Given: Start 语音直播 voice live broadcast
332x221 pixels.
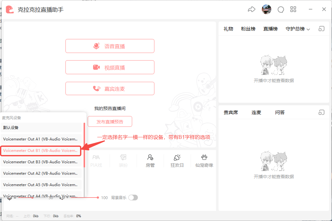Looking at the screenshot, I should [x=110, y=46].
